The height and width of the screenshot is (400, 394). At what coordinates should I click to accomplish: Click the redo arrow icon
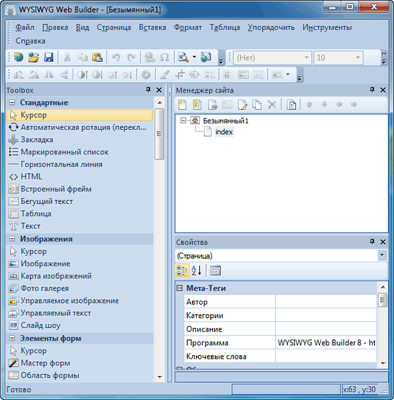[131, 57]
